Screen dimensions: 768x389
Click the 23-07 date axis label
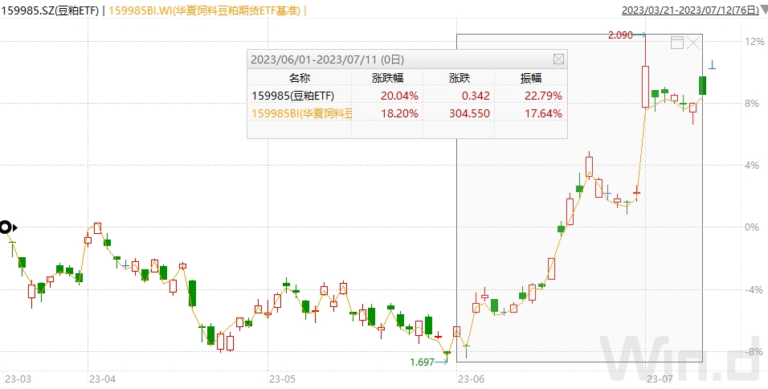[660, 379]
